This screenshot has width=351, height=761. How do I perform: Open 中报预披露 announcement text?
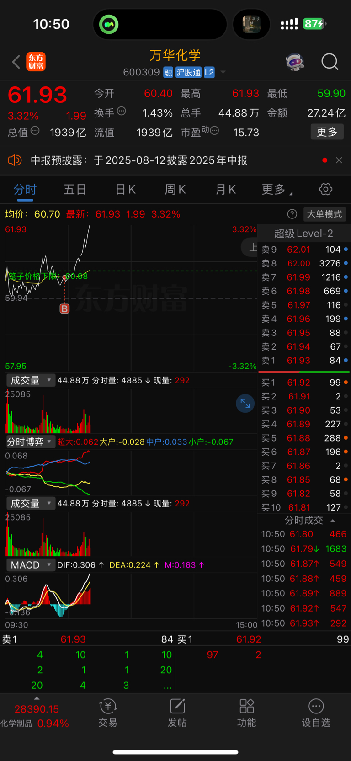click(x=139, y=160)
